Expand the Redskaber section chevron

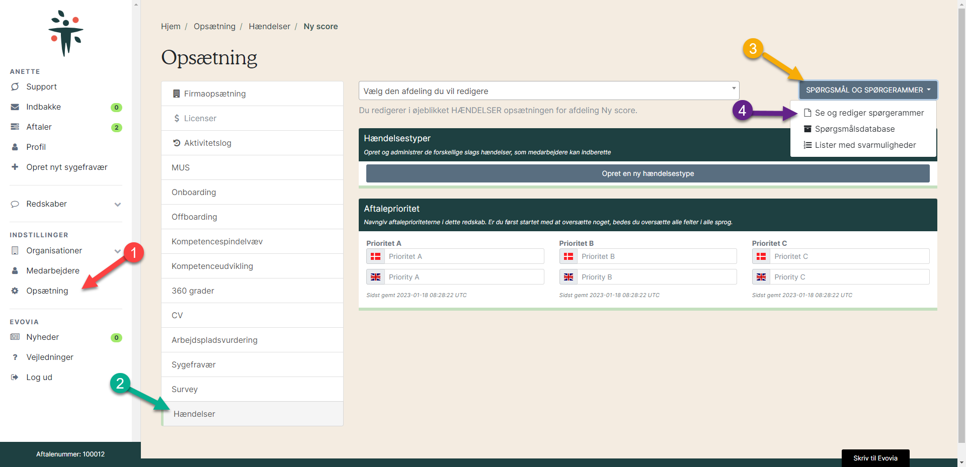tap(118, 204)
